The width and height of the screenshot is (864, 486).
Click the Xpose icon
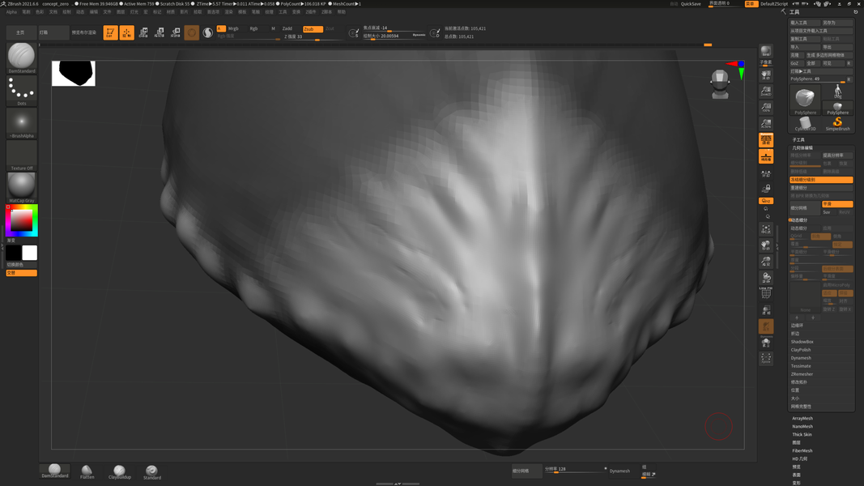click(766, 358)
